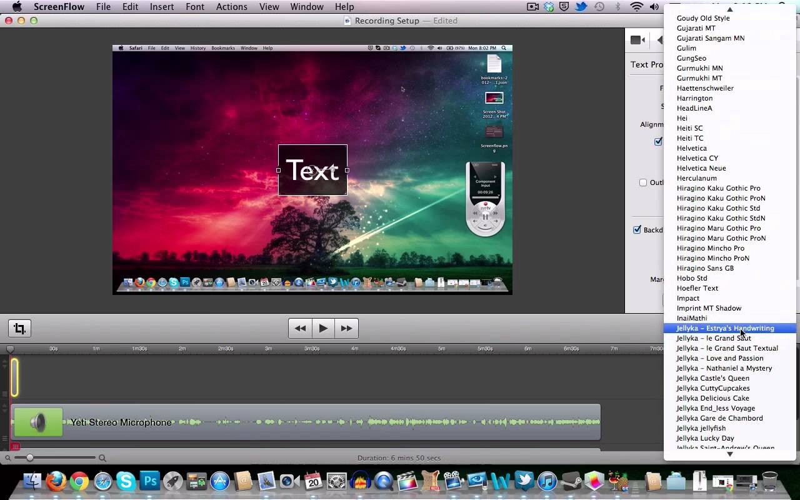The height and width of the screenshot is (500, 800).
Task: Click the large zoom-in magnifier below the timeline
Action: click(102, 458)
